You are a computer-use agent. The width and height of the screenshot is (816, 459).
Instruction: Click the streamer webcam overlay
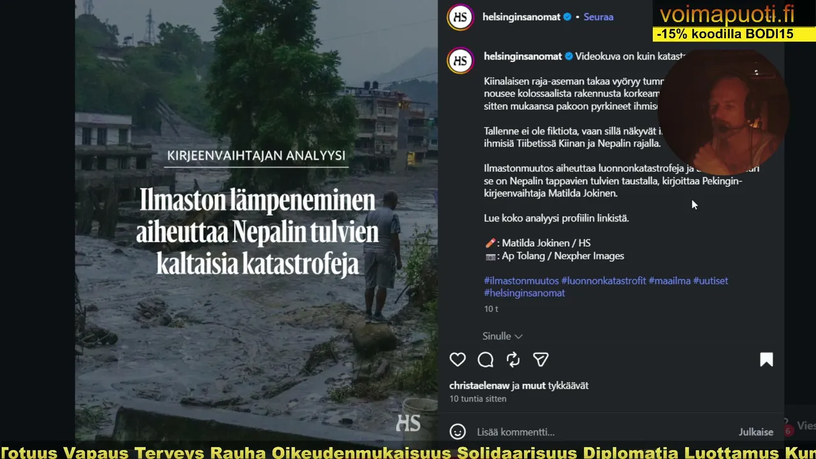(x=724, y=112)
